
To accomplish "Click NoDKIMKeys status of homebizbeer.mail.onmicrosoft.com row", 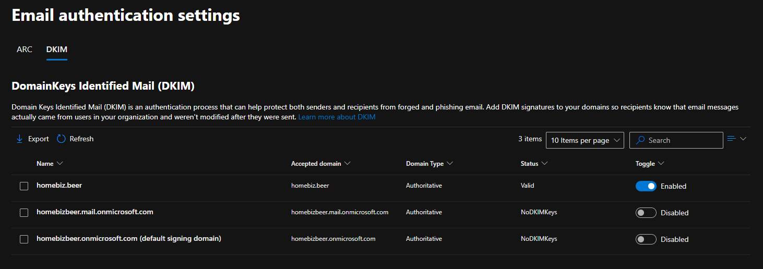I will point(539,212).
